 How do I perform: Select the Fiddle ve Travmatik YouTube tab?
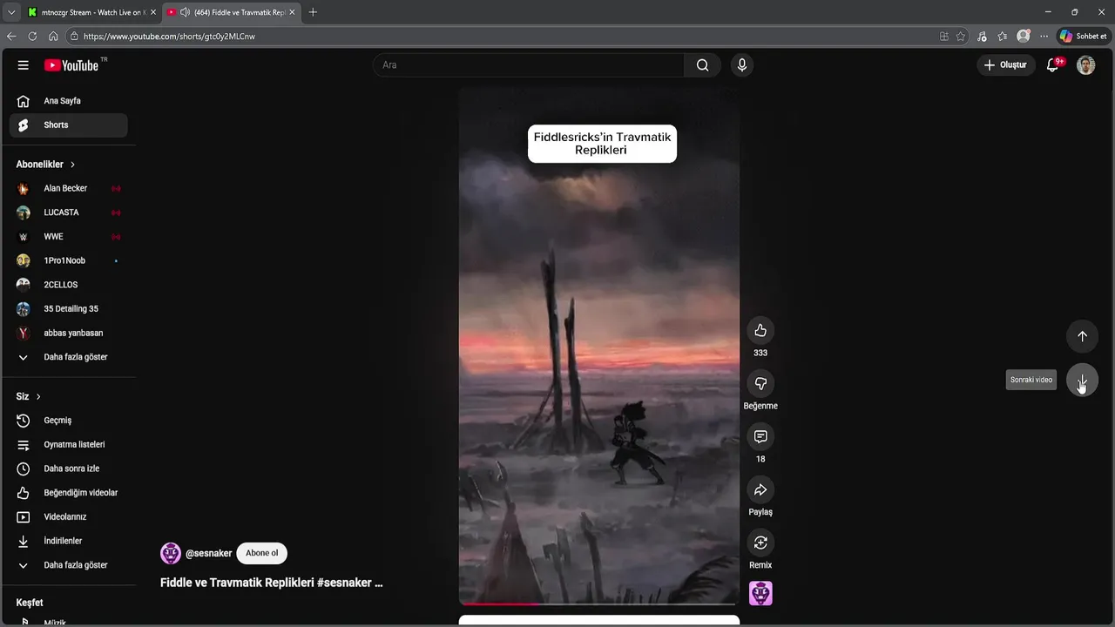point(233,12)
